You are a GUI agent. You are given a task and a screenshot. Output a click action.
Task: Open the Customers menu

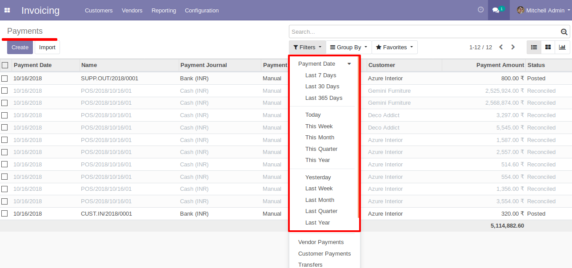pos(99,10)
